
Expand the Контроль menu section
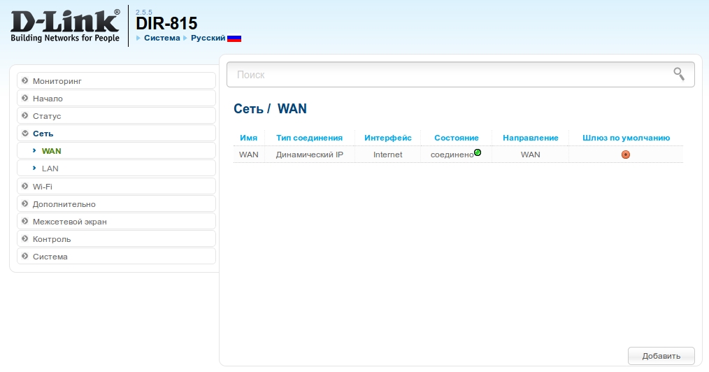pos(115,239)
